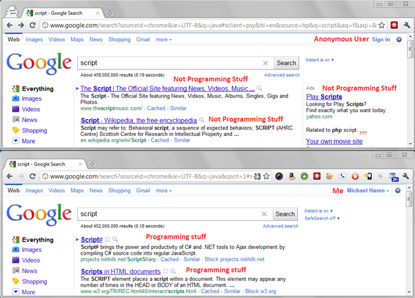Click the Google Voice phone bubble extension
The image size is (415, 298).
[342, 176]
